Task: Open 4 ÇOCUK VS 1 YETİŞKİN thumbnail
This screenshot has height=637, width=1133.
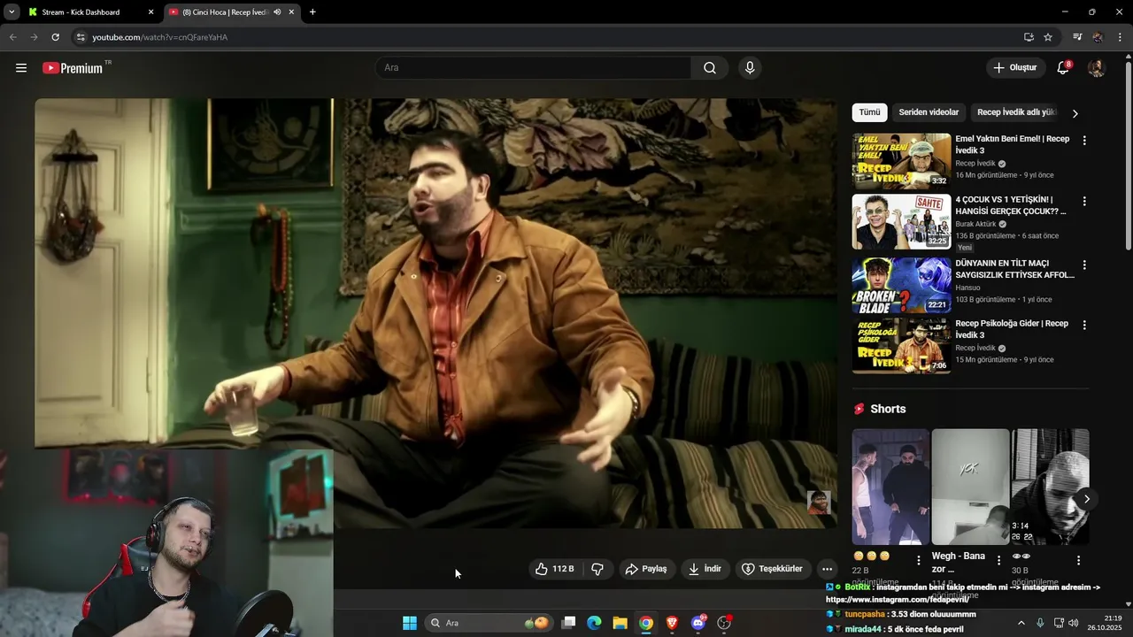Action: 901,222
